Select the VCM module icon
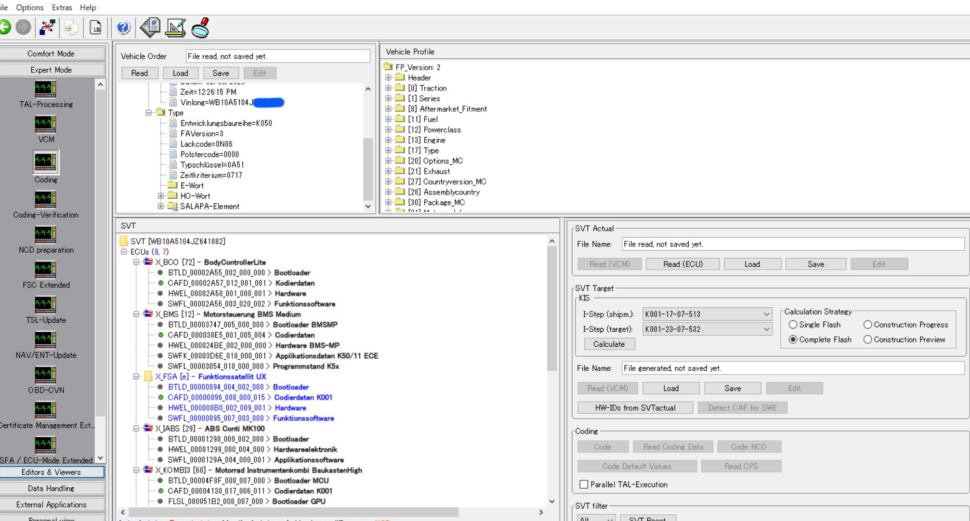Screen dimensions: 970x521 pos(46,125)
